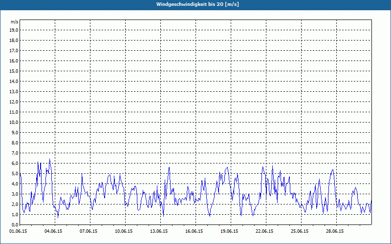This screenshot has height=244, width=391.
Task: Click the 22.06.15 date label
Action: (264, 231)
